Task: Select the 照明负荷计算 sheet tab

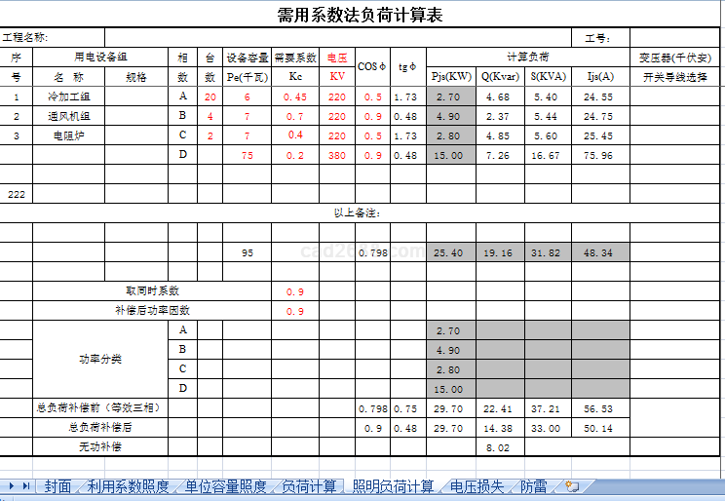Action: tap(393, 486)
